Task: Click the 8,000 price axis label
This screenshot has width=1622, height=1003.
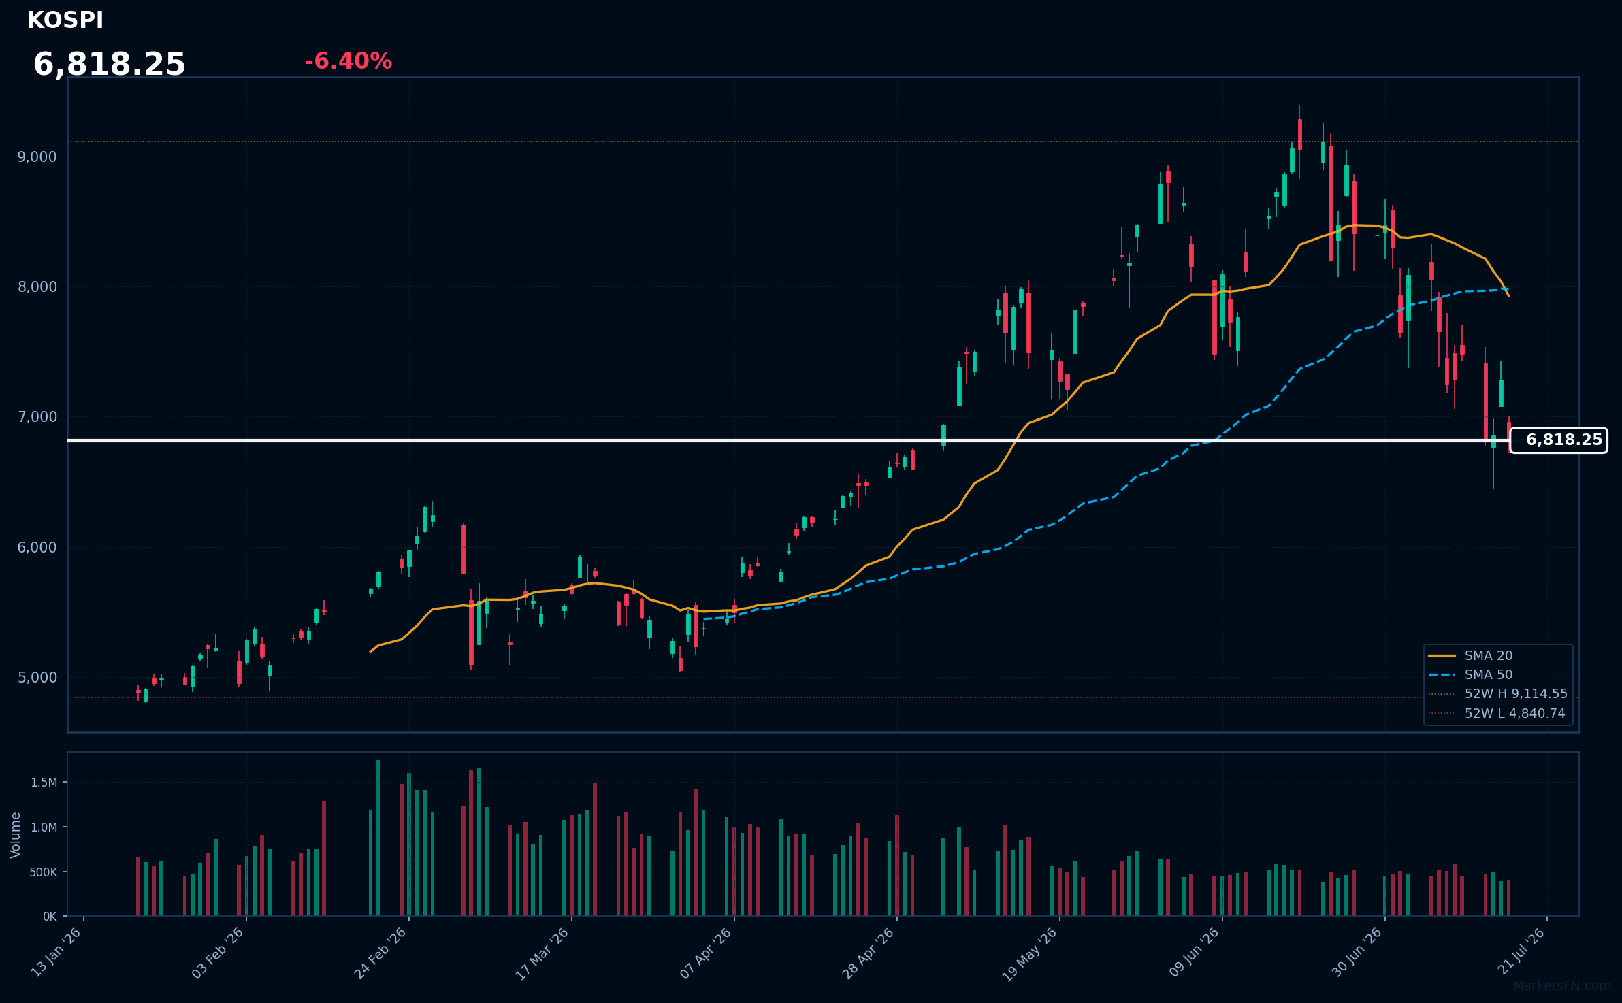Action: [x=37, y=287]
